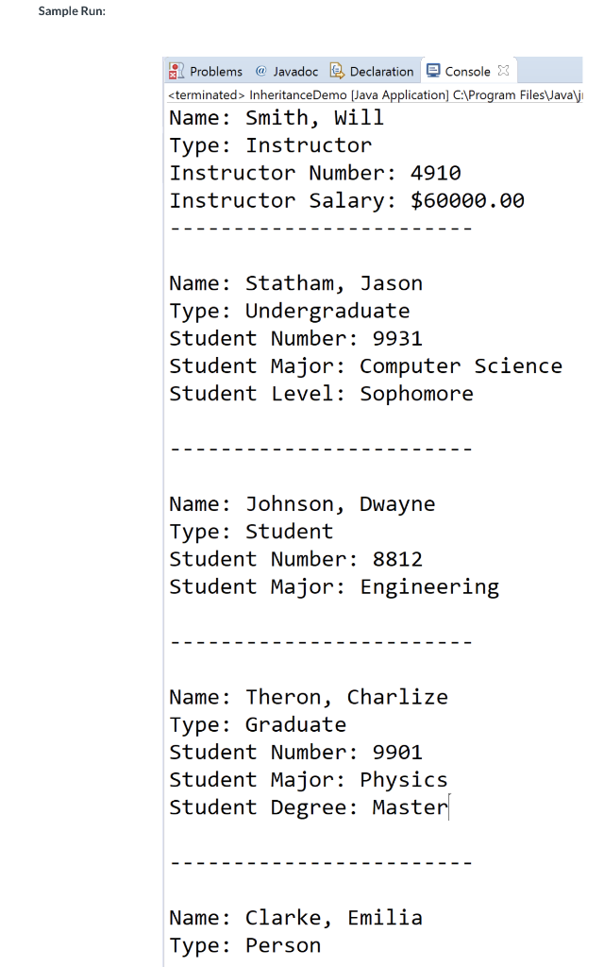Viewport: 604px width, 967px height.
Task: Click the terminated InheritanceDemo status line
Action: pyautogui.click(x=375, y=95)
